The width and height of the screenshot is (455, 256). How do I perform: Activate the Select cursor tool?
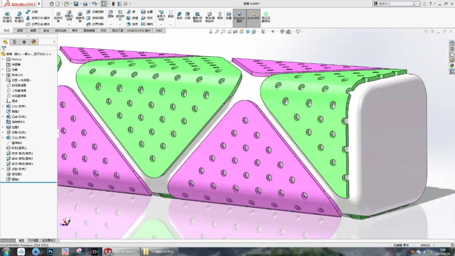pyautogui.click(x=104, y=4)
